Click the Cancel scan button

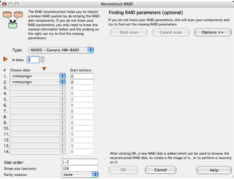coord(171,32)
